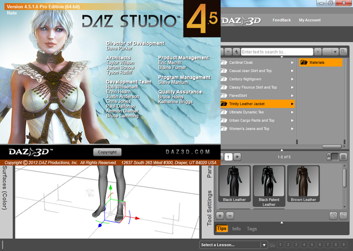Switch to the Info tab
Screen dimensions: 353x251
pyautogui.click(x=237, y=229)
